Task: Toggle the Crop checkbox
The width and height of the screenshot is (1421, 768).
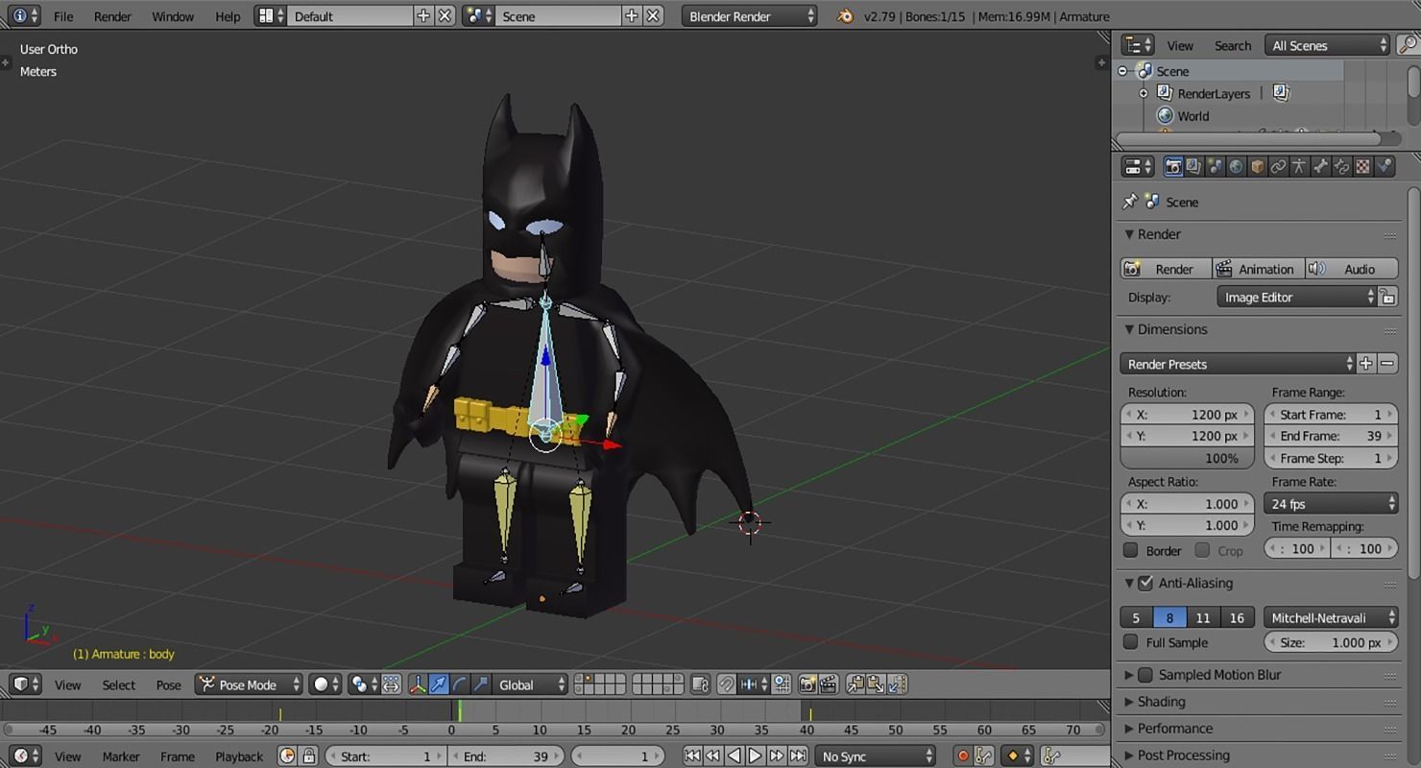Action: pos(1202,550)
